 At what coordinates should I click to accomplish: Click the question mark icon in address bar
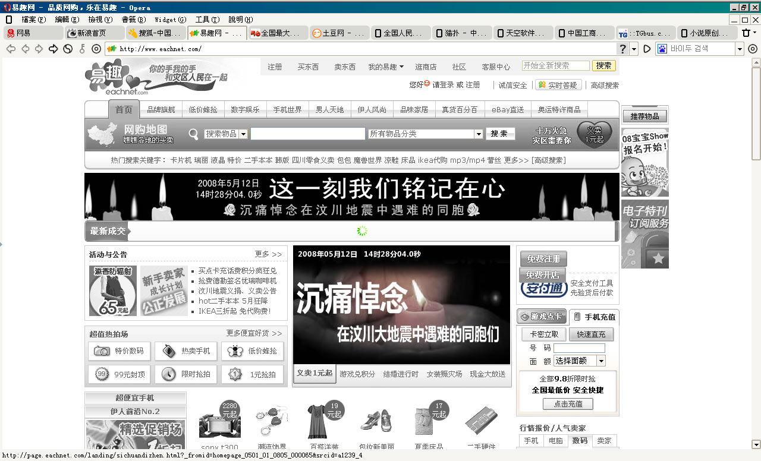click(x=622, y=49)
